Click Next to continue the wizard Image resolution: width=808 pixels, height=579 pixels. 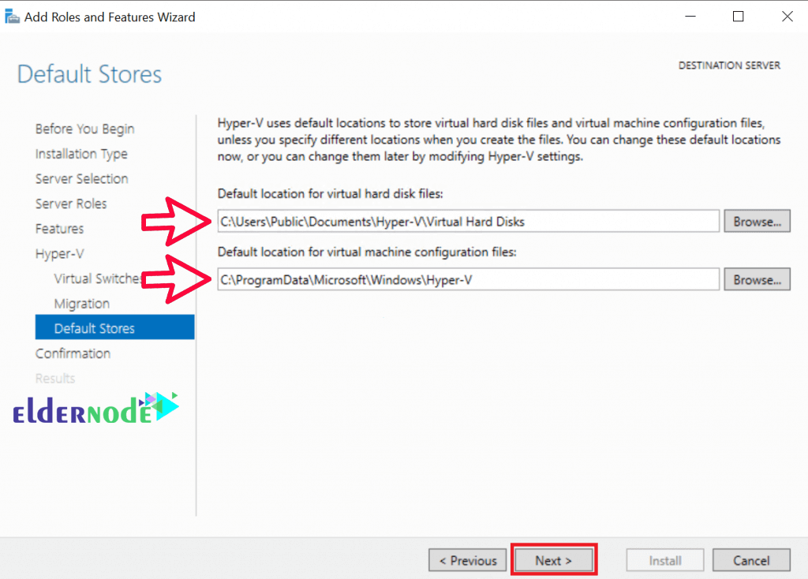[x=553, y=560]
